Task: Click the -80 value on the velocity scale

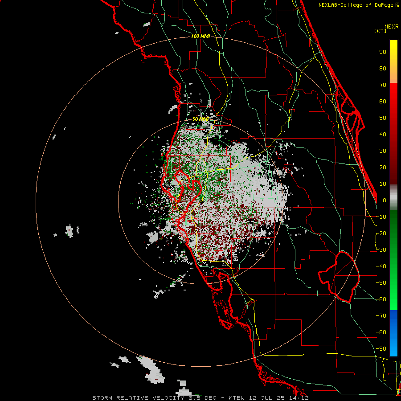Action: (x=381, y=332)
